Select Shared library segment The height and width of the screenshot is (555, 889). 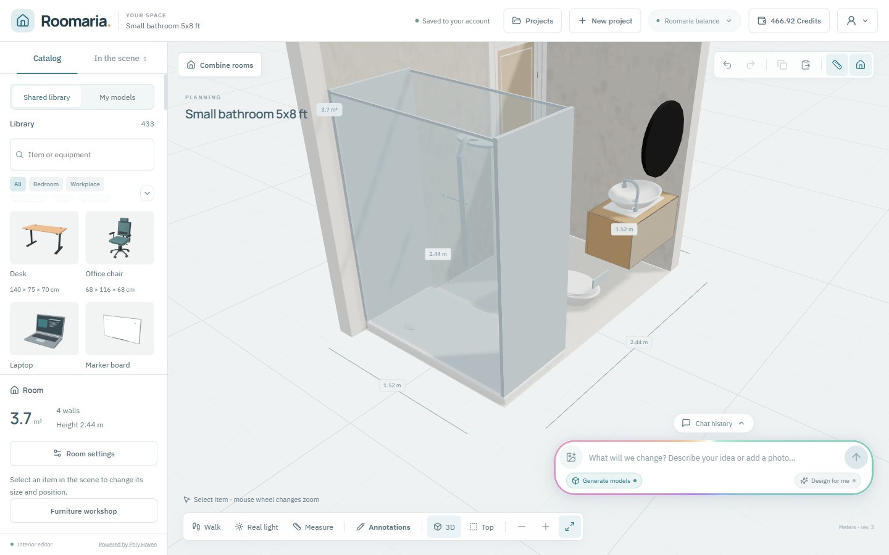pos(47,97)
